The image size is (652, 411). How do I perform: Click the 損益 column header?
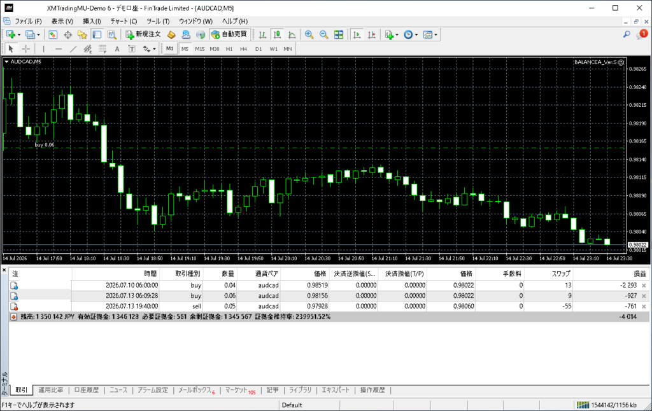639,274
